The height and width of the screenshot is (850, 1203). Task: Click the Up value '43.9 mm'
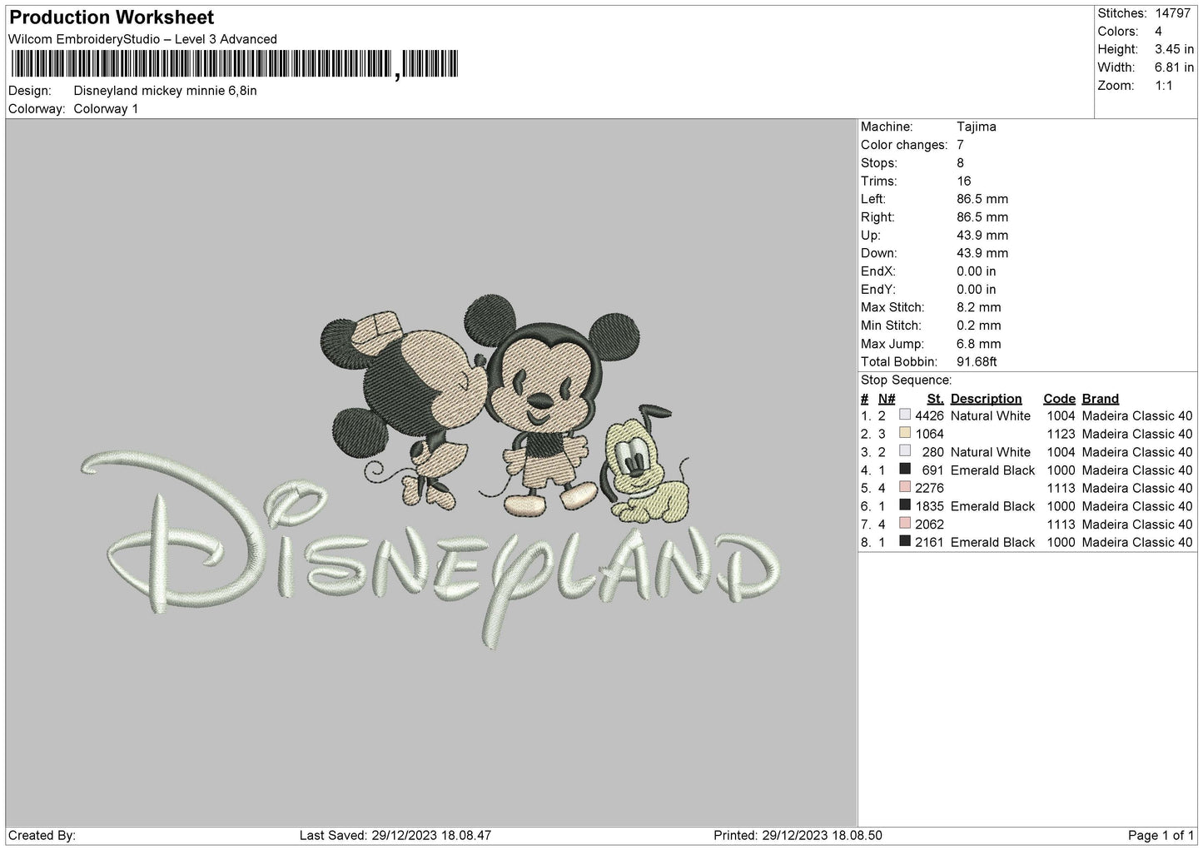click(x=982, y=236)
